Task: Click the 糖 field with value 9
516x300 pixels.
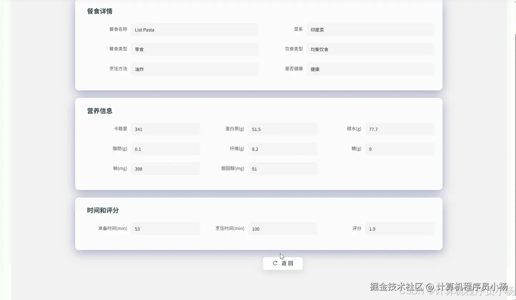Action: pyautogui.click(x=400, y=149)
